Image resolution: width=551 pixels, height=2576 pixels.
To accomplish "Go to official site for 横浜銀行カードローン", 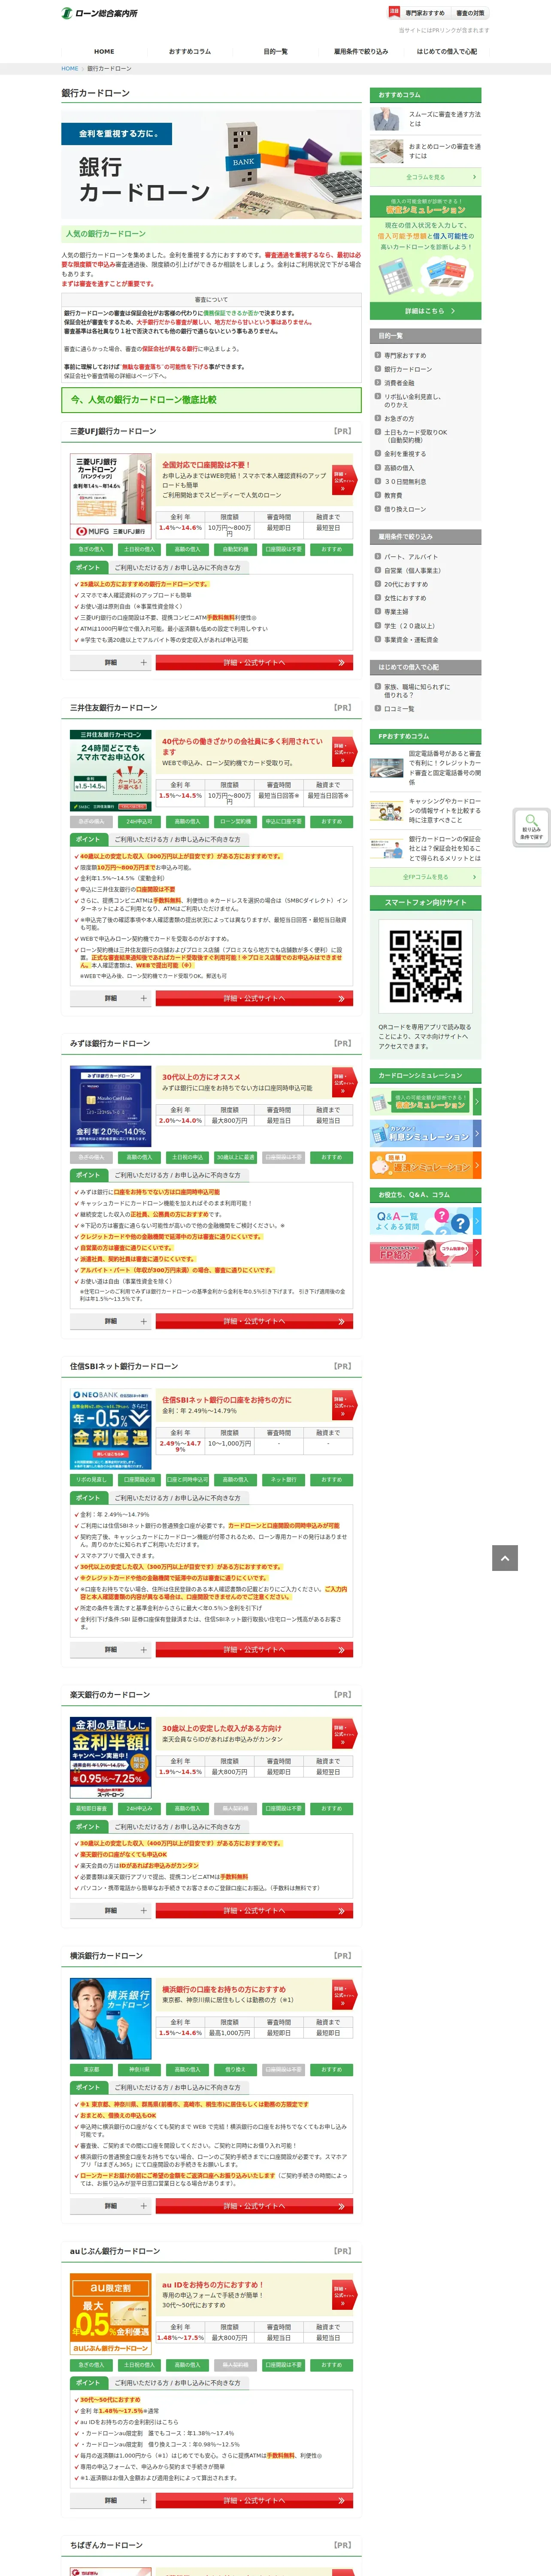I will (254, 2206).
